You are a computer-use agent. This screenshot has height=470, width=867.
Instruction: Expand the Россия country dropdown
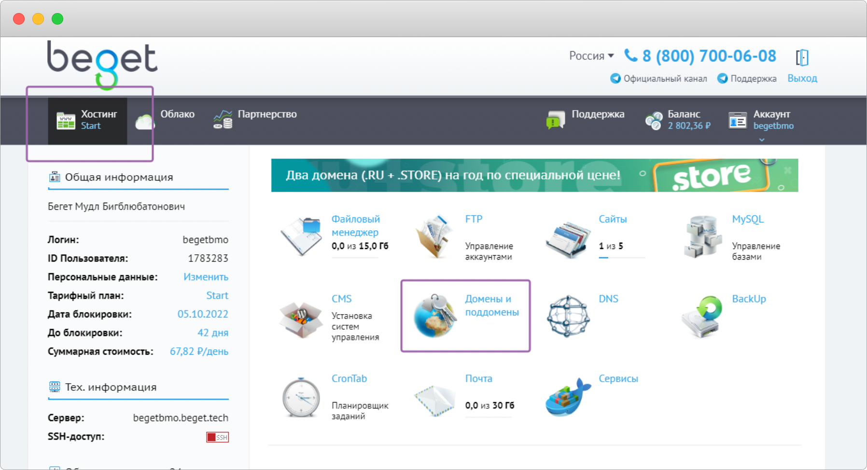click(591, 56)
